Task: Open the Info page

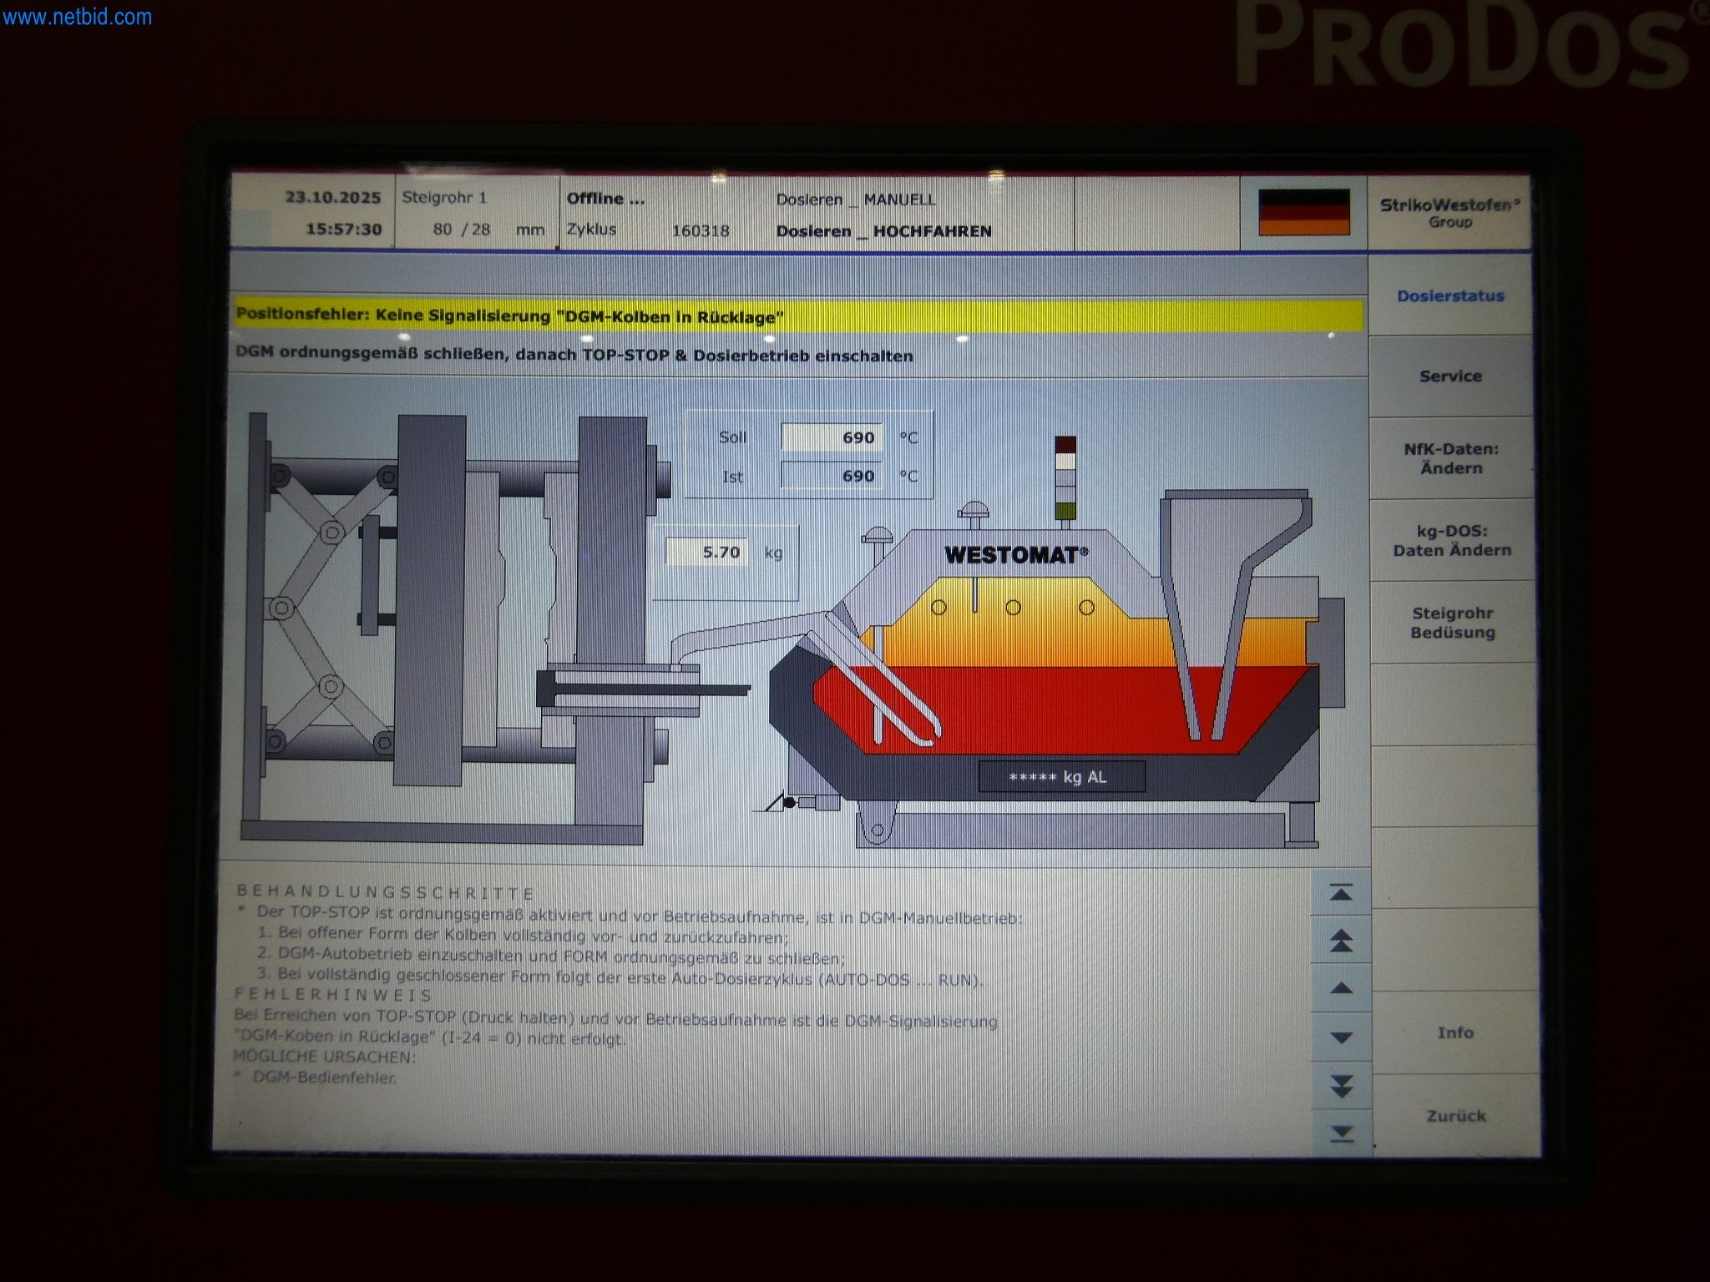Action: (1455, 1032)
